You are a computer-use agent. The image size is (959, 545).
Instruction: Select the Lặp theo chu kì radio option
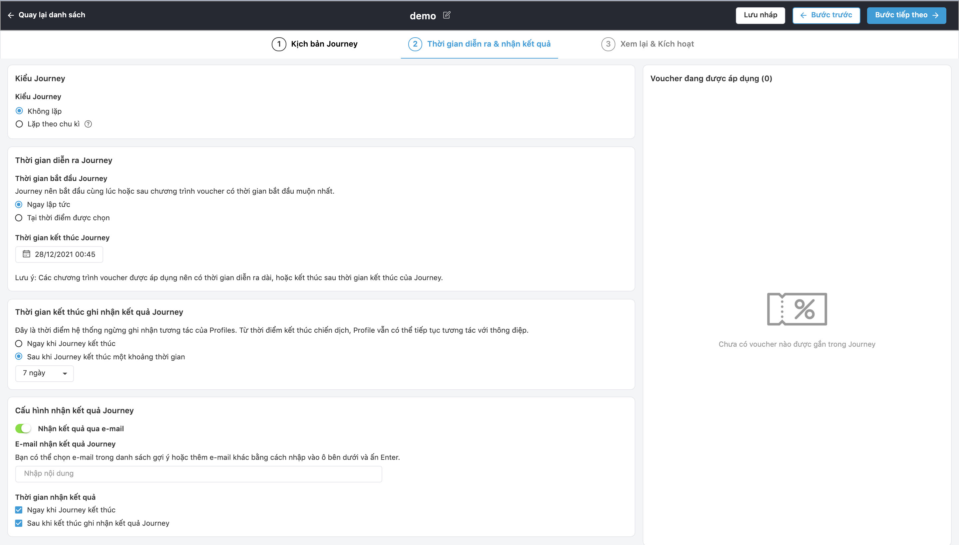pyautogui.click(x=19, y=124)
